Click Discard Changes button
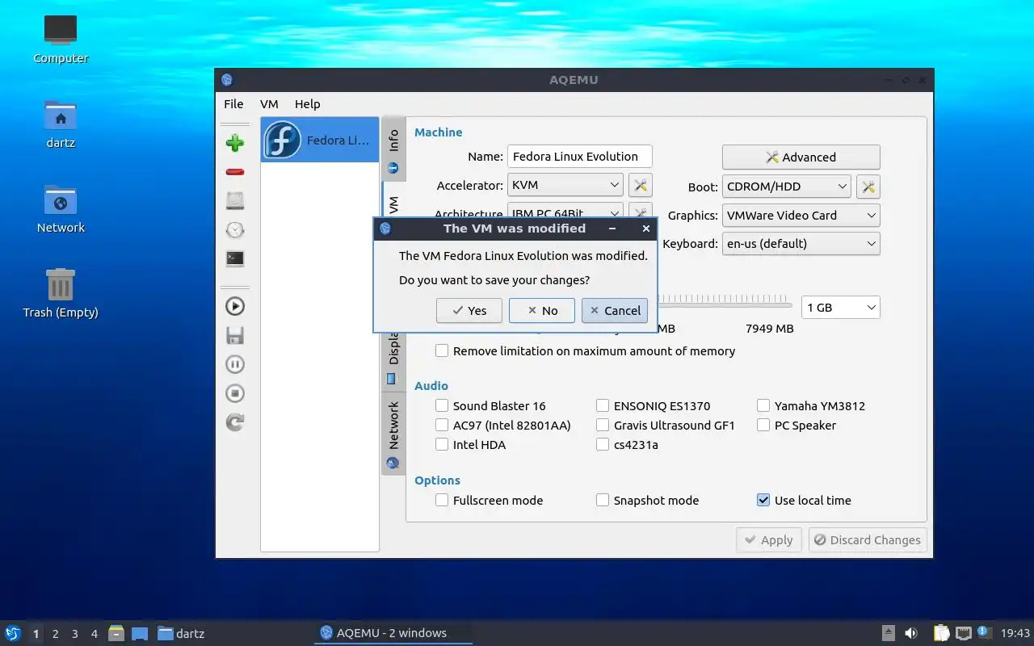The height and width of the screenshot is (646, 1034). 868,540
